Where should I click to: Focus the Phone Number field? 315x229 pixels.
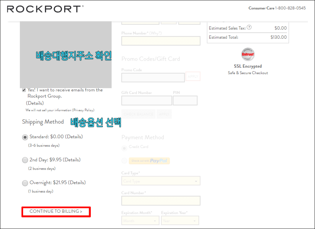161,41
